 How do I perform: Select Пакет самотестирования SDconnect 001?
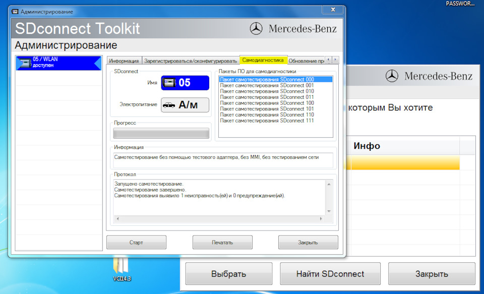(276, 86)
